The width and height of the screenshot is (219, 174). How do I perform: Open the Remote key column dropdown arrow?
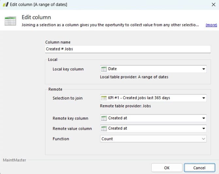pos(203,118)
